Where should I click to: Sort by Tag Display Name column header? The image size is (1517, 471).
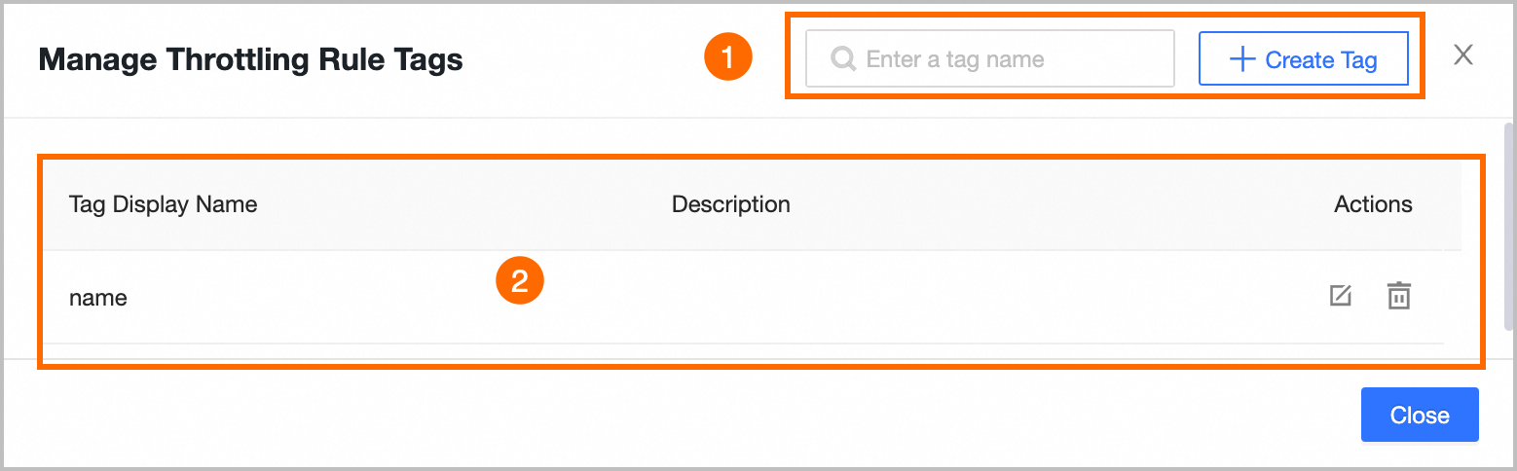(163, 204)
